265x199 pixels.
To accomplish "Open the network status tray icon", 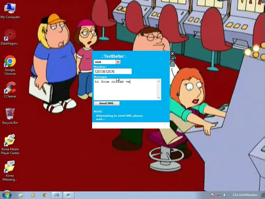I will 219,195.
